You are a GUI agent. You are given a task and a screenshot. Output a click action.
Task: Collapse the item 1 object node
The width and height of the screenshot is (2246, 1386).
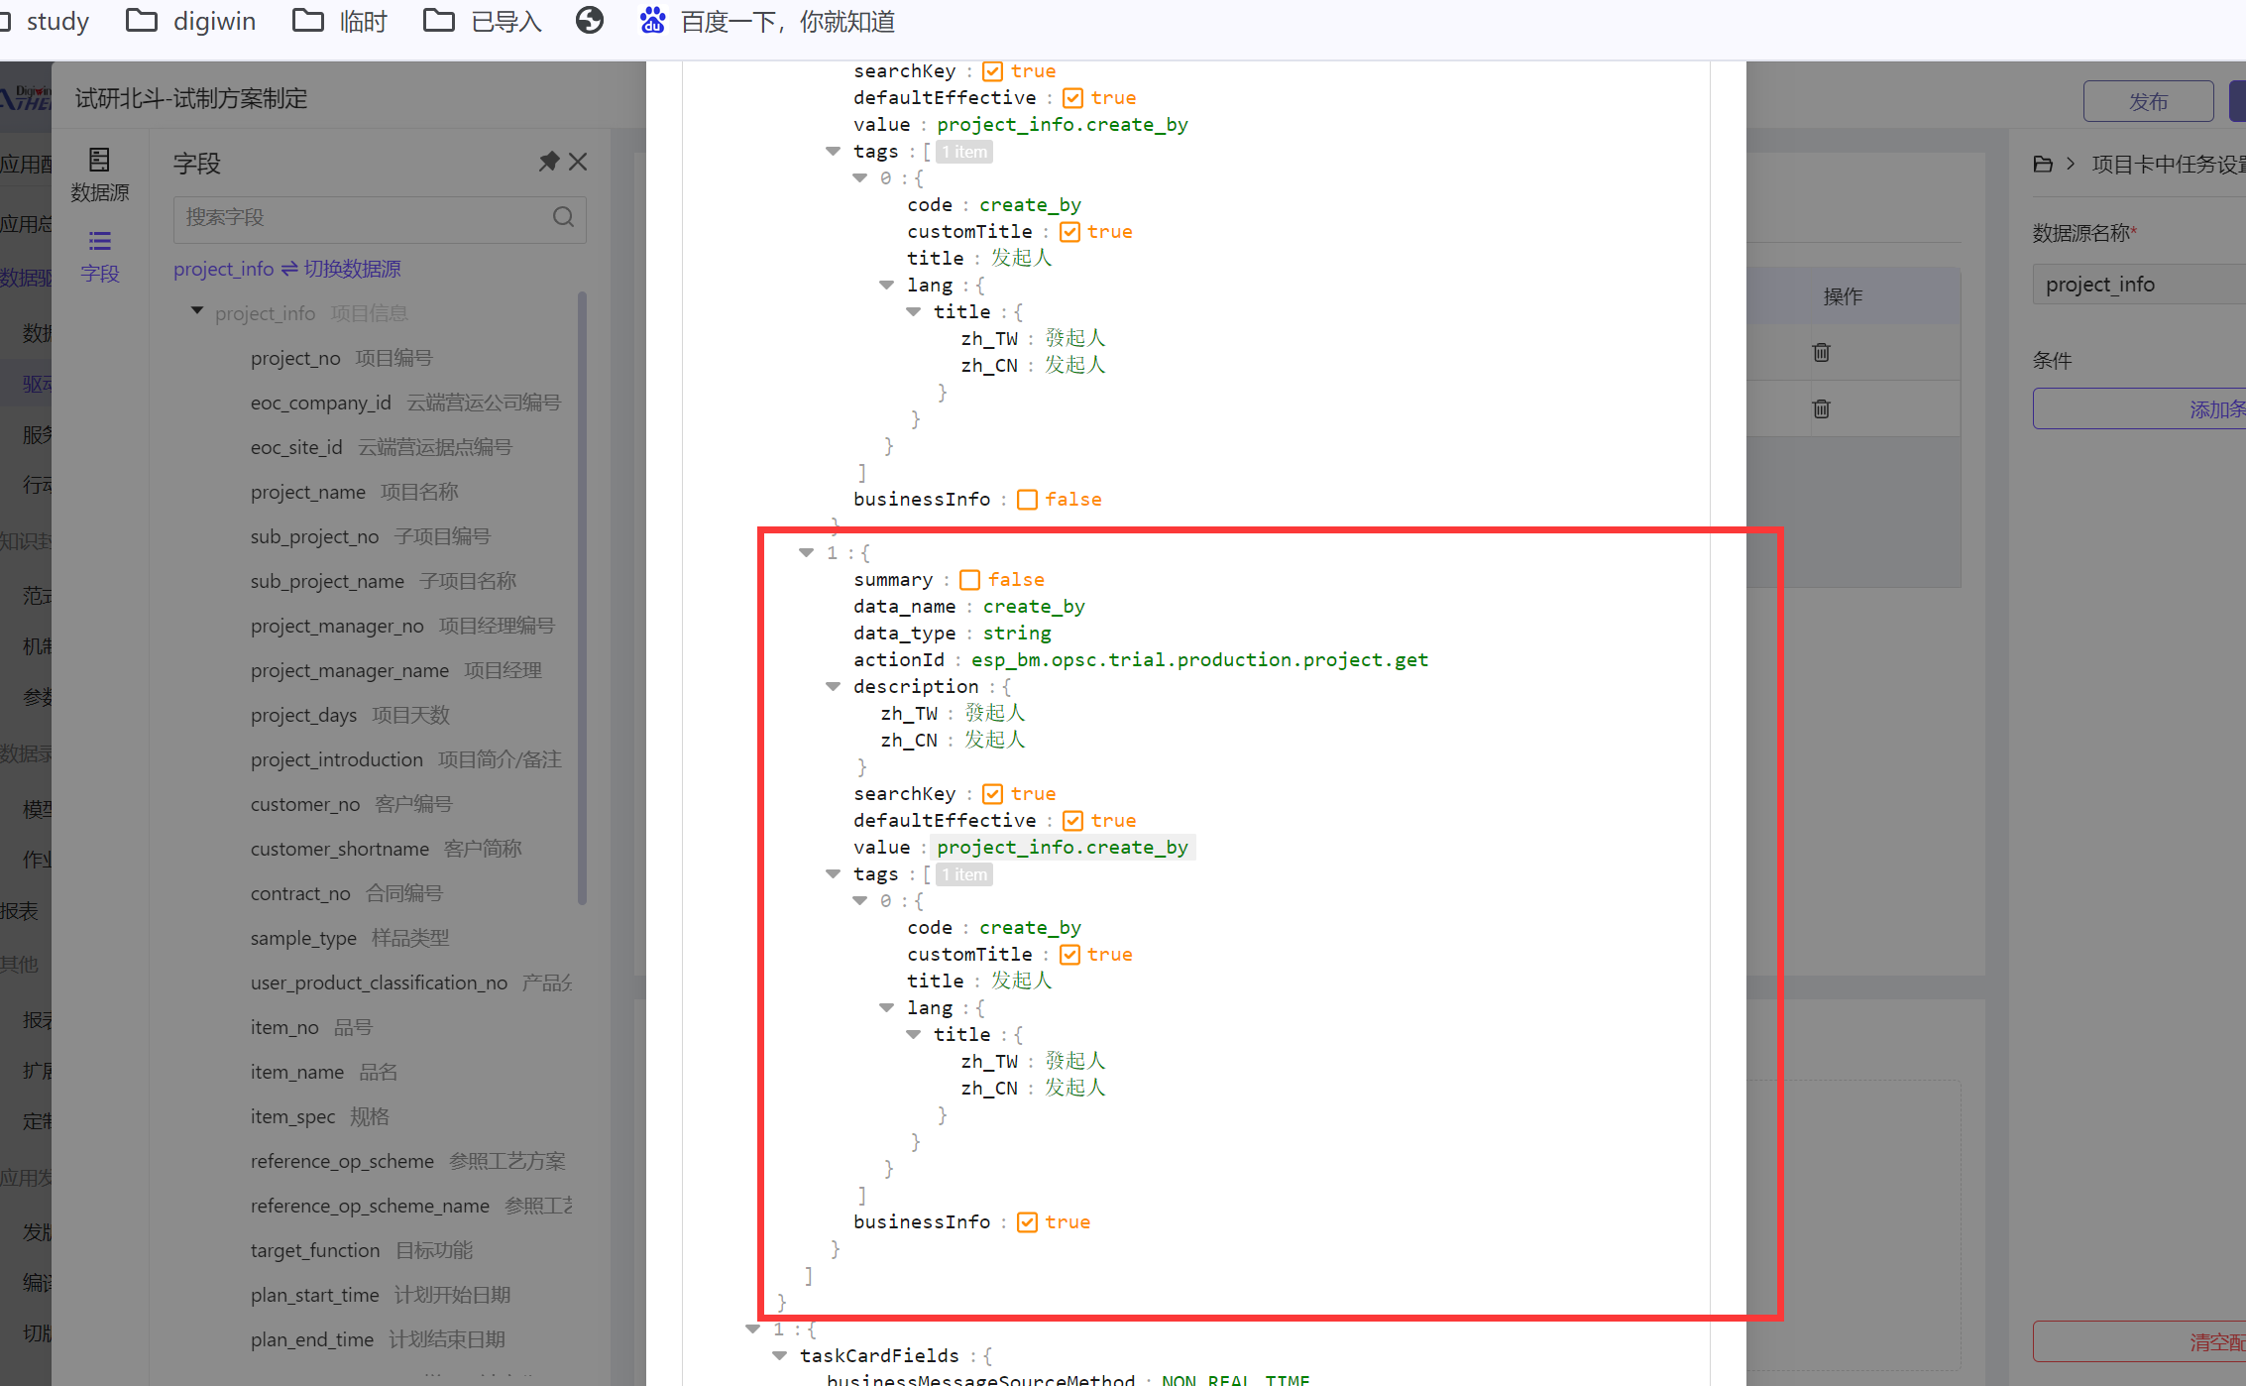tap(806, 552)
